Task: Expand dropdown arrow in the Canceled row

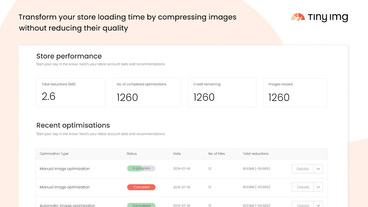Action: [318, 187]
